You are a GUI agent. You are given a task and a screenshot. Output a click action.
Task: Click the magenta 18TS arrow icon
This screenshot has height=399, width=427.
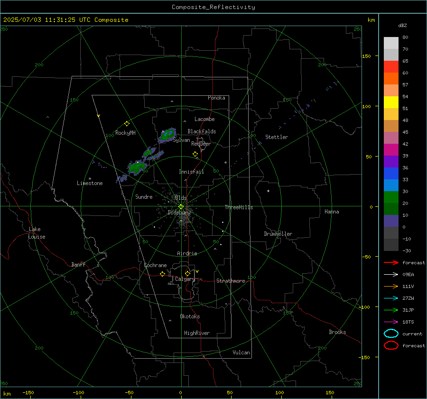click(391, 322)
